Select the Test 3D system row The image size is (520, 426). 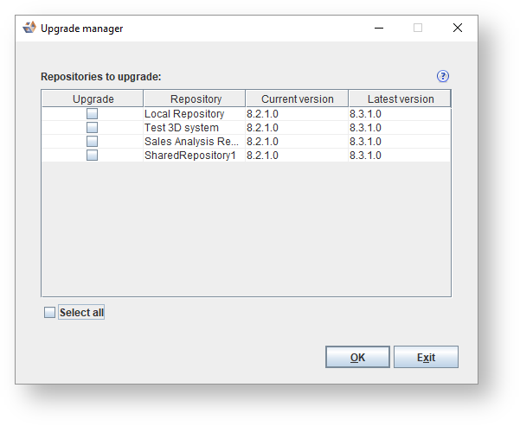click(x=182, y=128)
